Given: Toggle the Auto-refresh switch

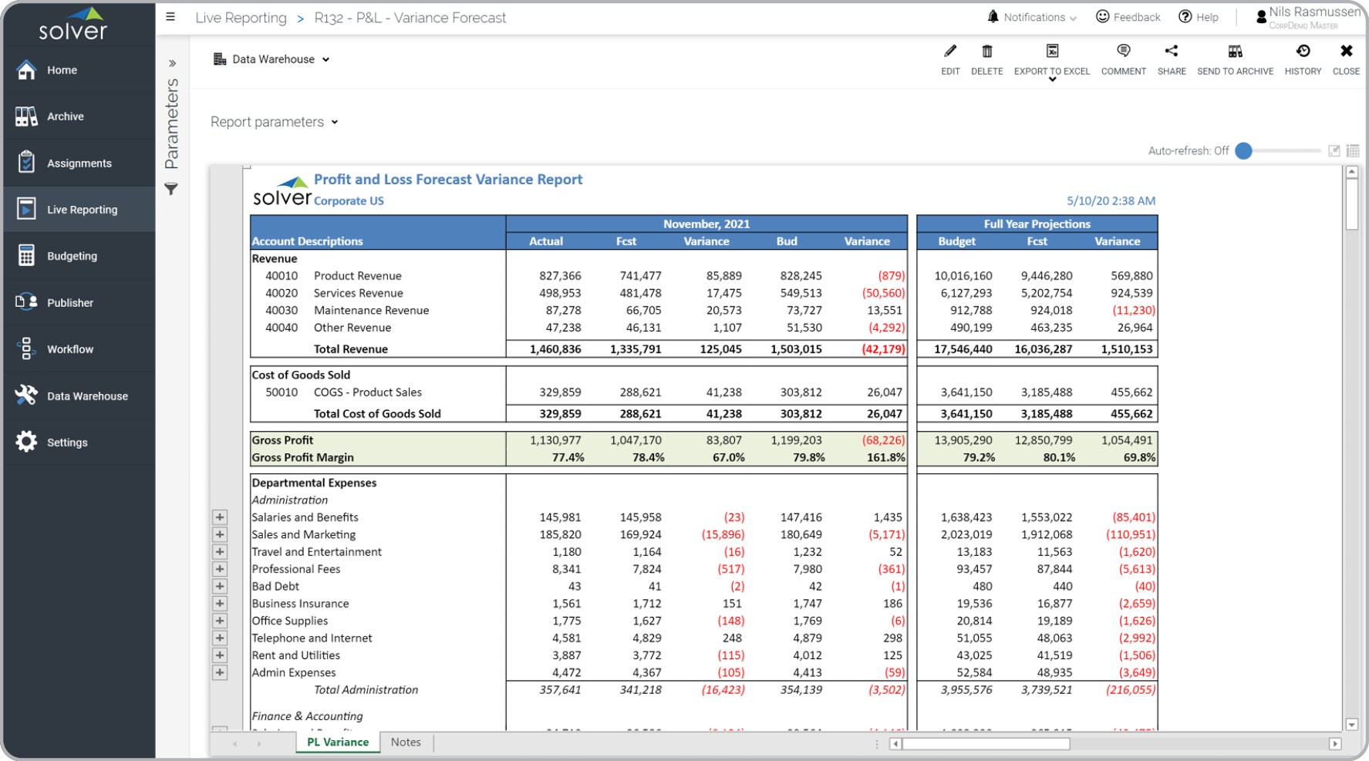Looking at the screenshot, I should 1244,151.
